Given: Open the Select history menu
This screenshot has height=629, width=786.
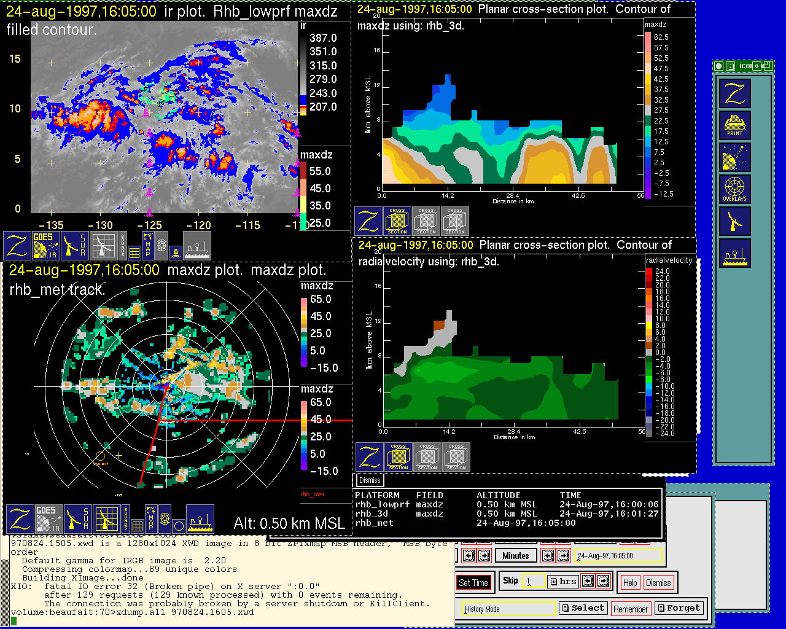Looking at the screenshot, I should tap(583, 608).
